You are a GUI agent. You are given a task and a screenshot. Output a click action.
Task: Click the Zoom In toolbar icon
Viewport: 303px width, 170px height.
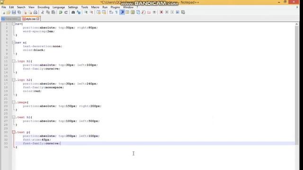pos(86,12)
